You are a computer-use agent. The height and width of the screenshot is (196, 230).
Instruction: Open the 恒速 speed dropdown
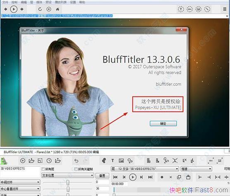[x=196, y=169]
